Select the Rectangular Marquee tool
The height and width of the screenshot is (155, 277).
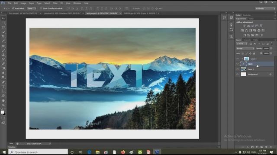click(3, 23)
